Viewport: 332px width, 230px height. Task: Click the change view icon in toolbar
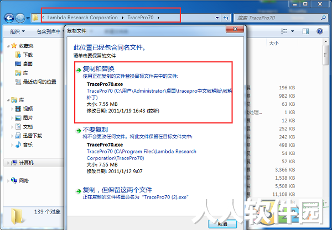284,31
